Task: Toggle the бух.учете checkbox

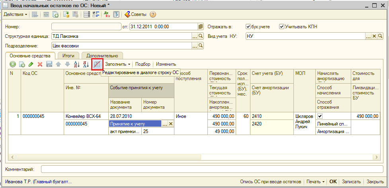Action: [x=248, y=27]
